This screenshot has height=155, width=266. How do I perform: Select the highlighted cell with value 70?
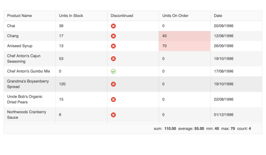184,46
